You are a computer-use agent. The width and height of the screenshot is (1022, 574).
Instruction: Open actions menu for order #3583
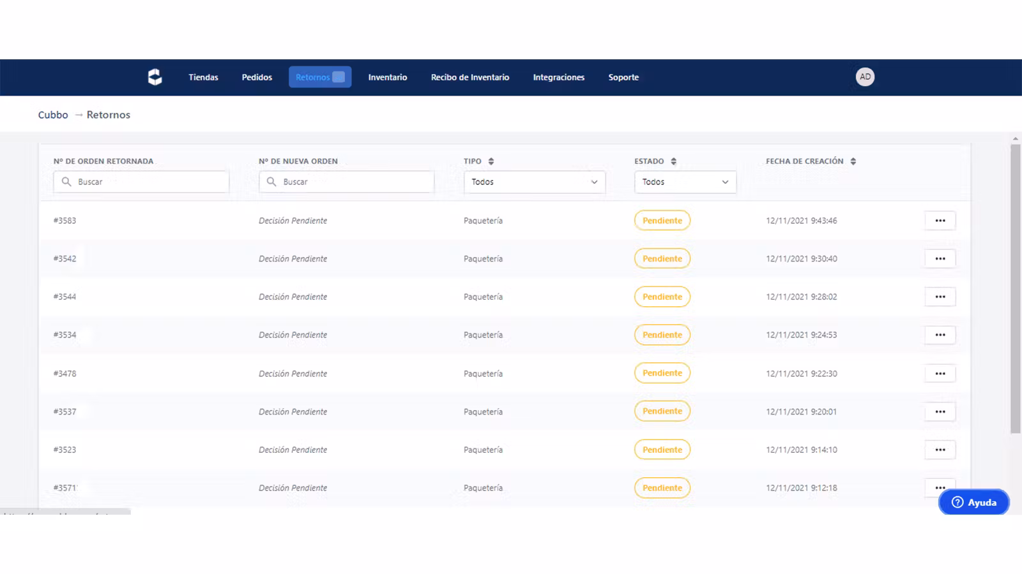tap(940, 221)
